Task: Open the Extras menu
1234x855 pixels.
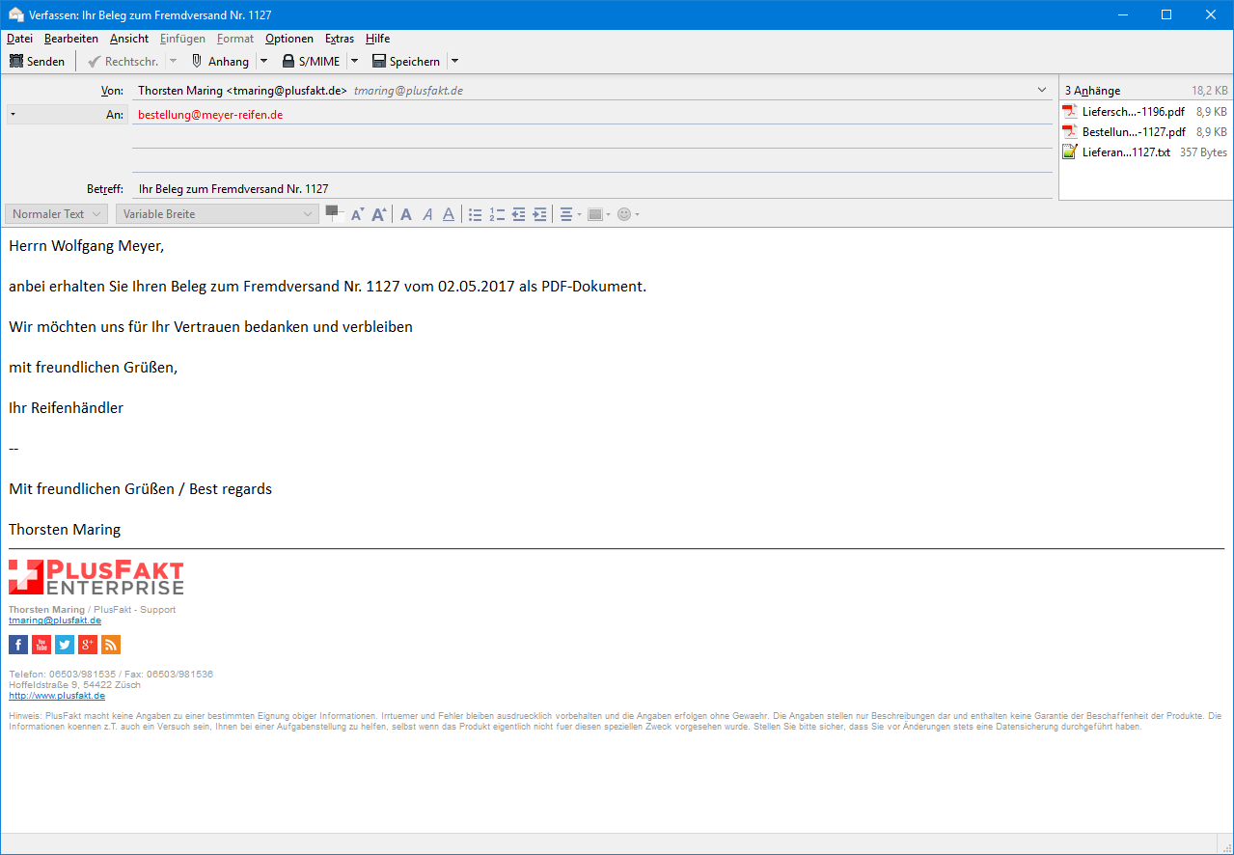Action: tap(340, 39)
